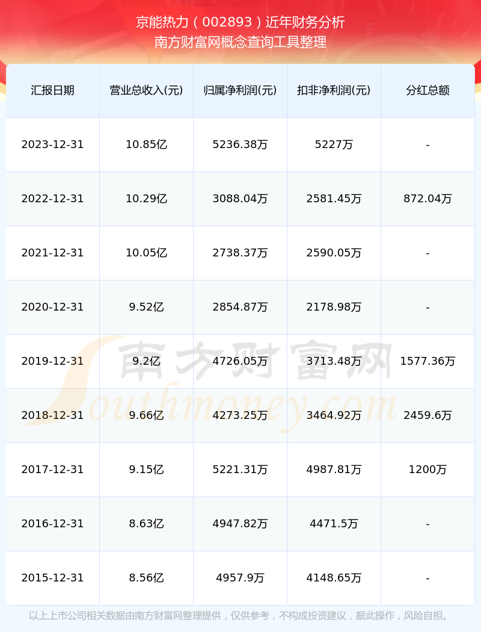Click the 4957.9万 cell
This screenshot has width=481, height=632.
pos(240,578)
